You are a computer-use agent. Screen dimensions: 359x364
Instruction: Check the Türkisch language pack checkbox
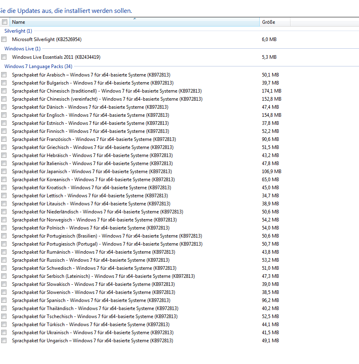click(4, 324)
